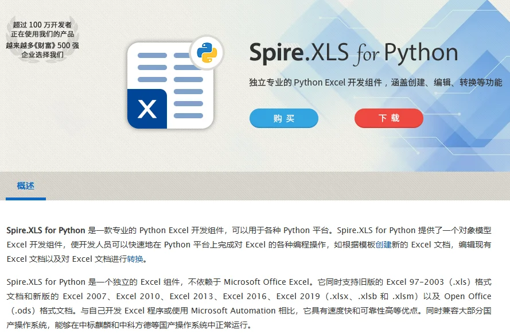The width and height of the screenshot is (510, 333).
Task: Select the 概述 tab
Action: pyautogui.click(x=25, y=186)
